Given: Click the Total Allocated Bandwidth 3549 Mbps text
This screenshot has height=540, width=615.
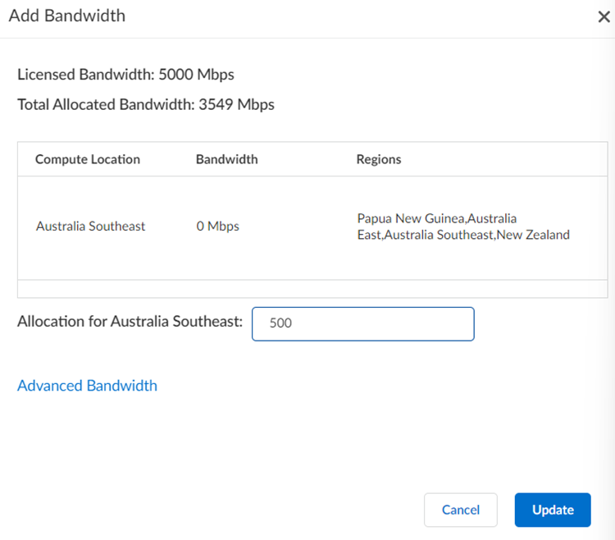Looking at the screenshot, I should 146,104.
